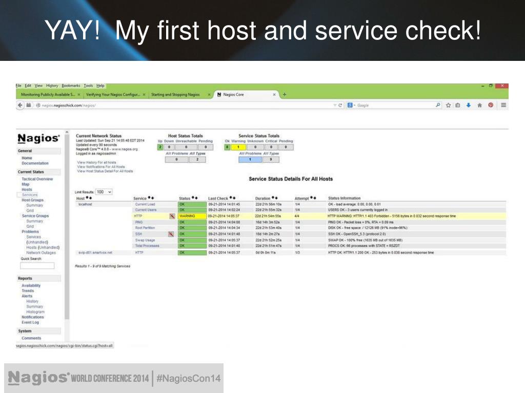Screen dimensions: 525x393
Task: Click the search magnifier icon
Action: (x=438, y=105)
